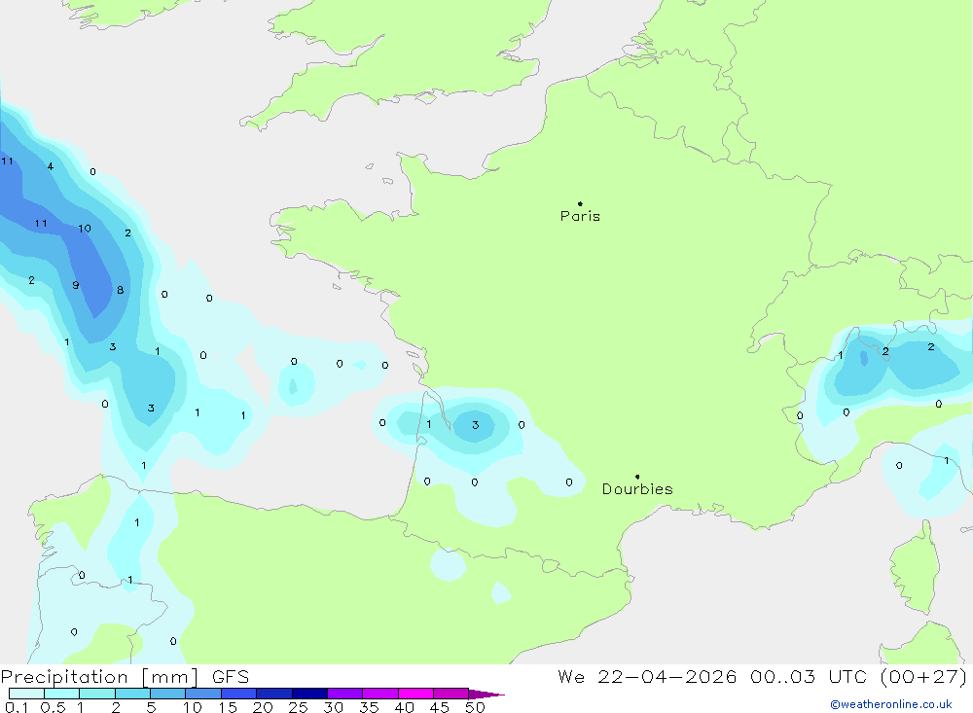Click the '(00+27)' forecast offset text

pos(923,677)
